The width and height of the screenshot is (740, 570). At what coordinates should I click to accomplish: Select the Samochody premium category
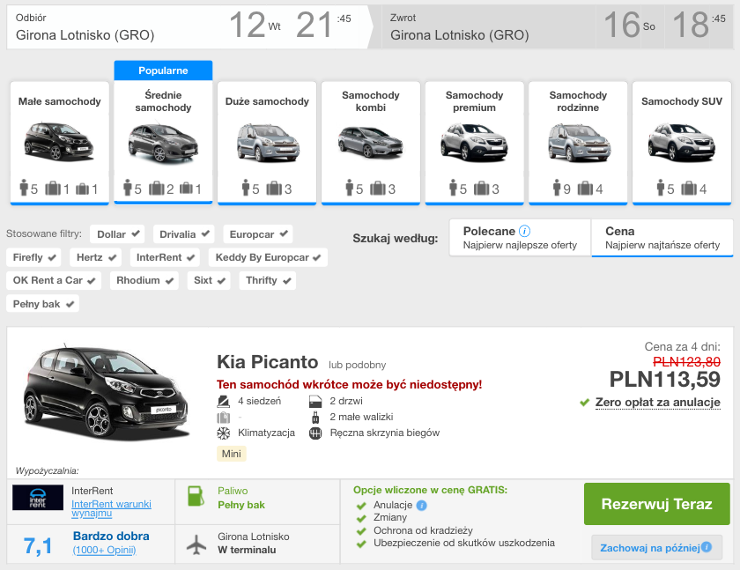tap(474, 143)
